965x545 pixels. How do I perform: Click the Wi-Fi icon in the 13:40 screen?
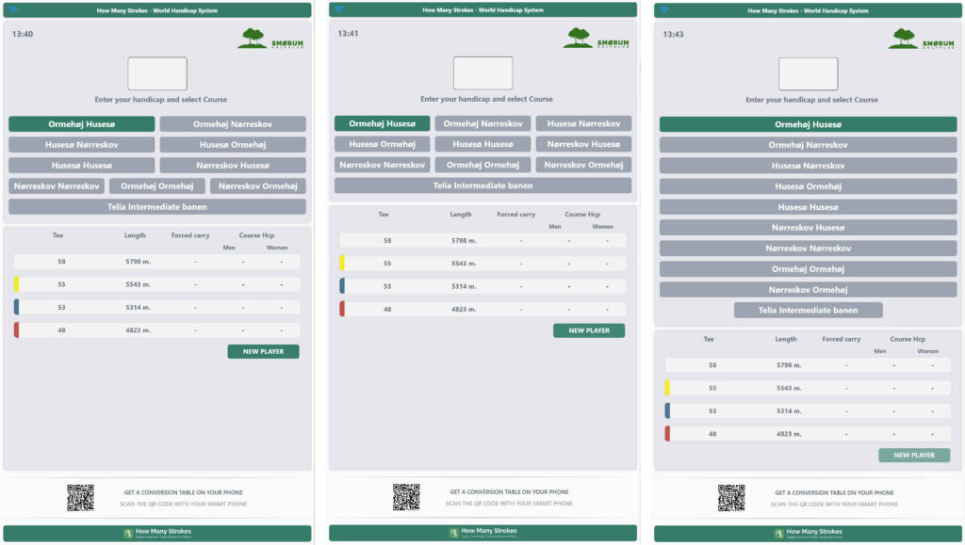13,9
